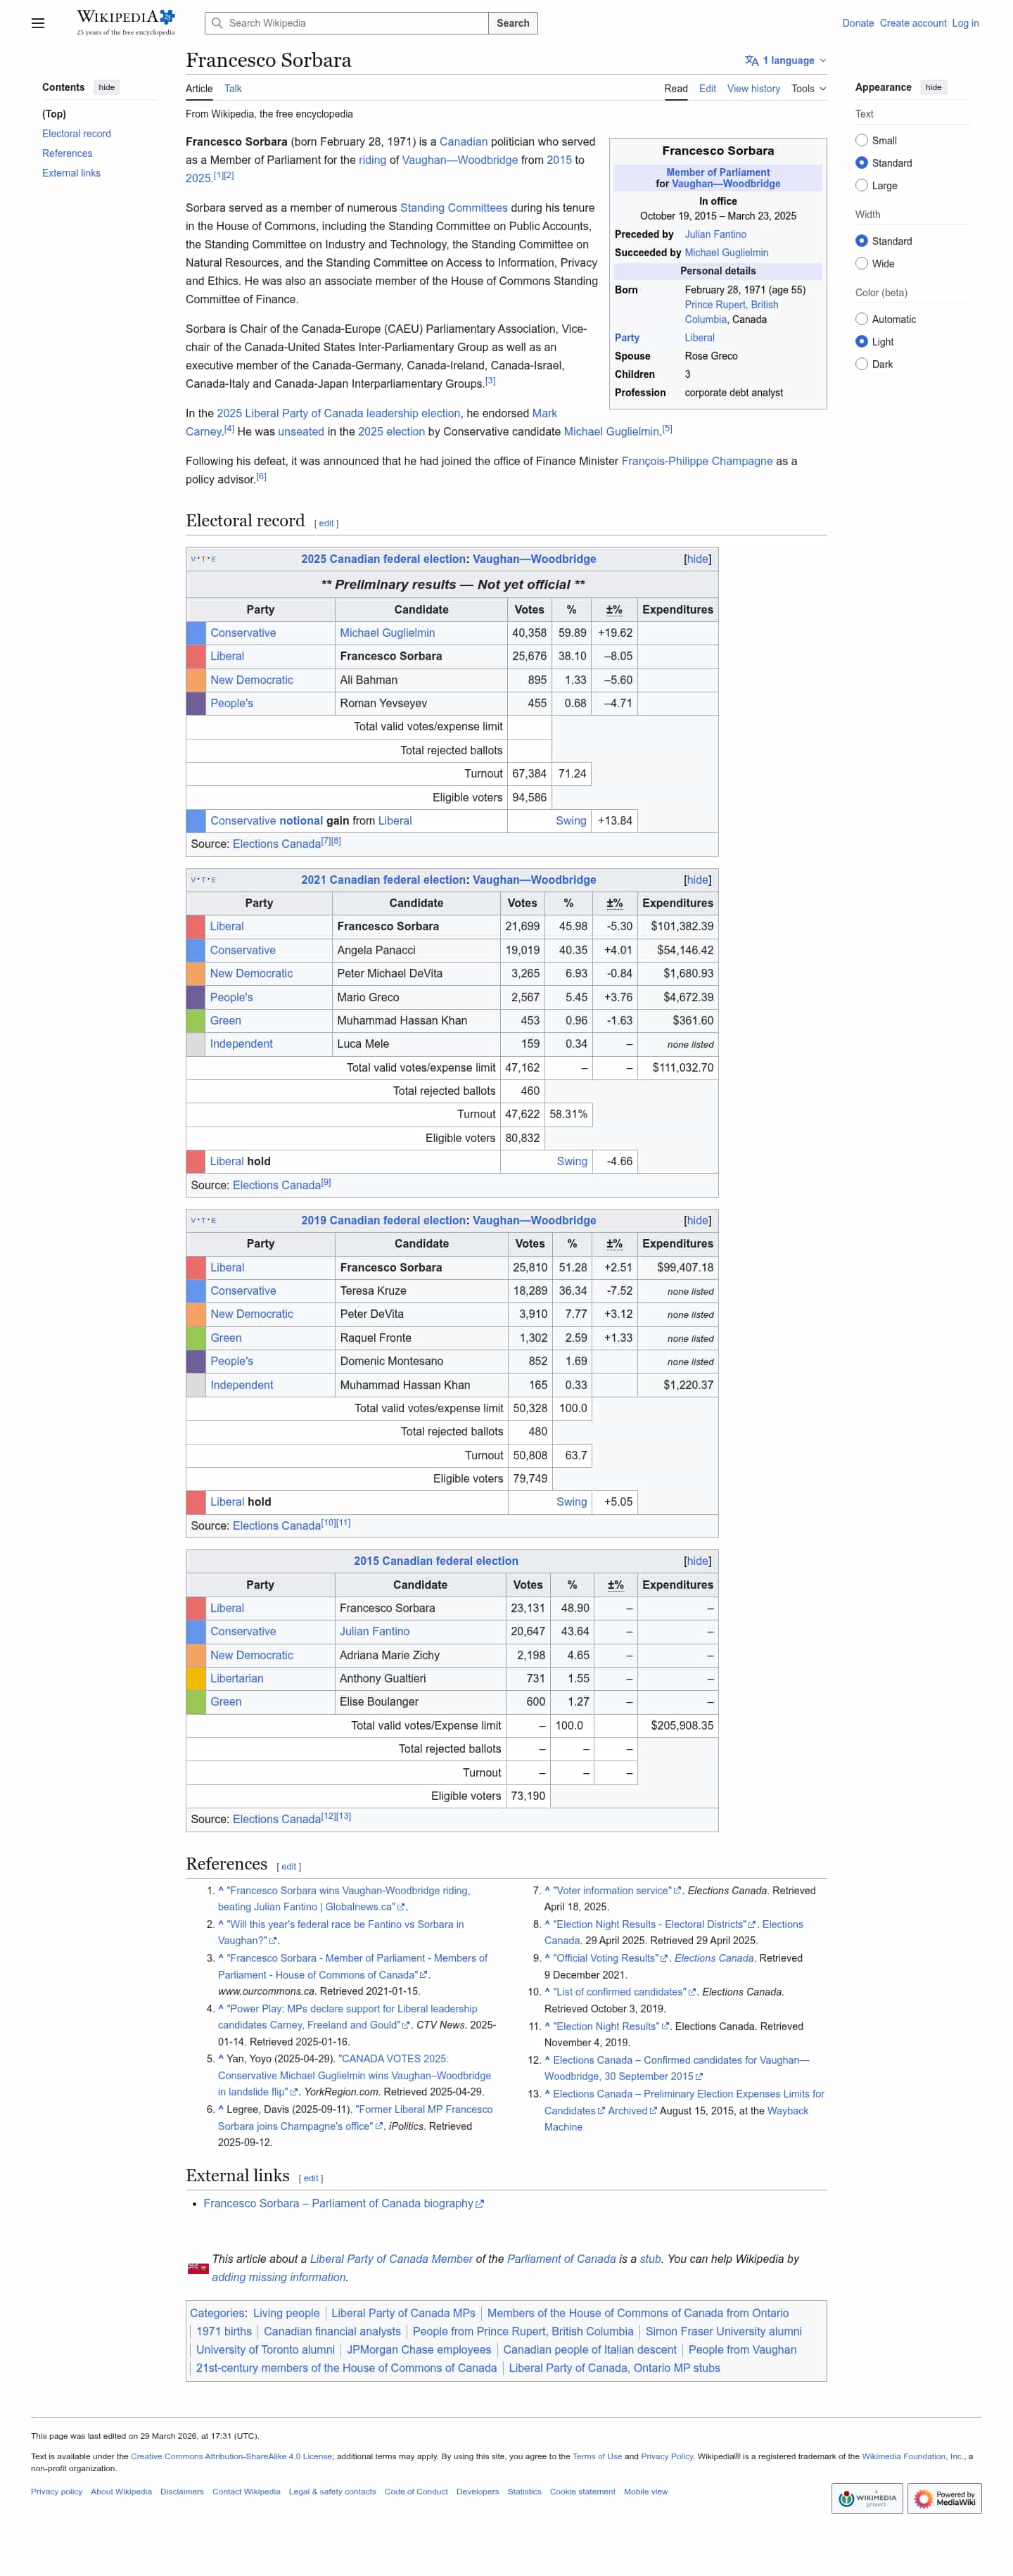Select the Wide width radio button

pyautogui.click(x=861, y=263)
